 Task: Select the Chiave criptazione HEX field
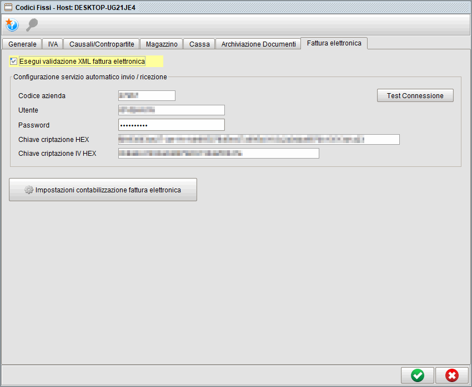(x=259, y=139)
